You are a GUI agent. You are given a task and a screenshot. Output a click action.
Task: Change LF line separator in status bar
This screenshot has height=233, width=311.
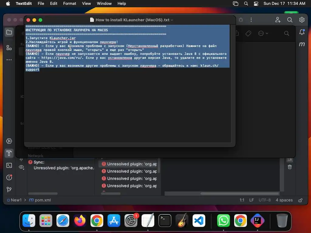click(251, 200)
